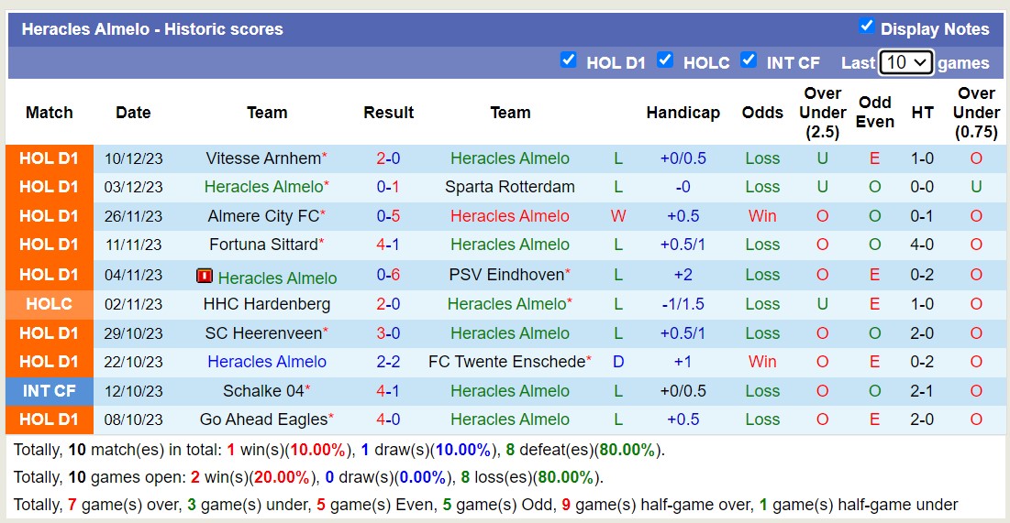Uncheck the HOL D1 league filter
Image resolution: width=1010 pixels, height=523 pixels.
click(569, 60)
